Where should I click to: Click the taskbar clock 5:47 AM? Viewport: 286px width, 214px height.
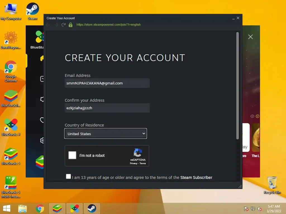coord(274,206)
